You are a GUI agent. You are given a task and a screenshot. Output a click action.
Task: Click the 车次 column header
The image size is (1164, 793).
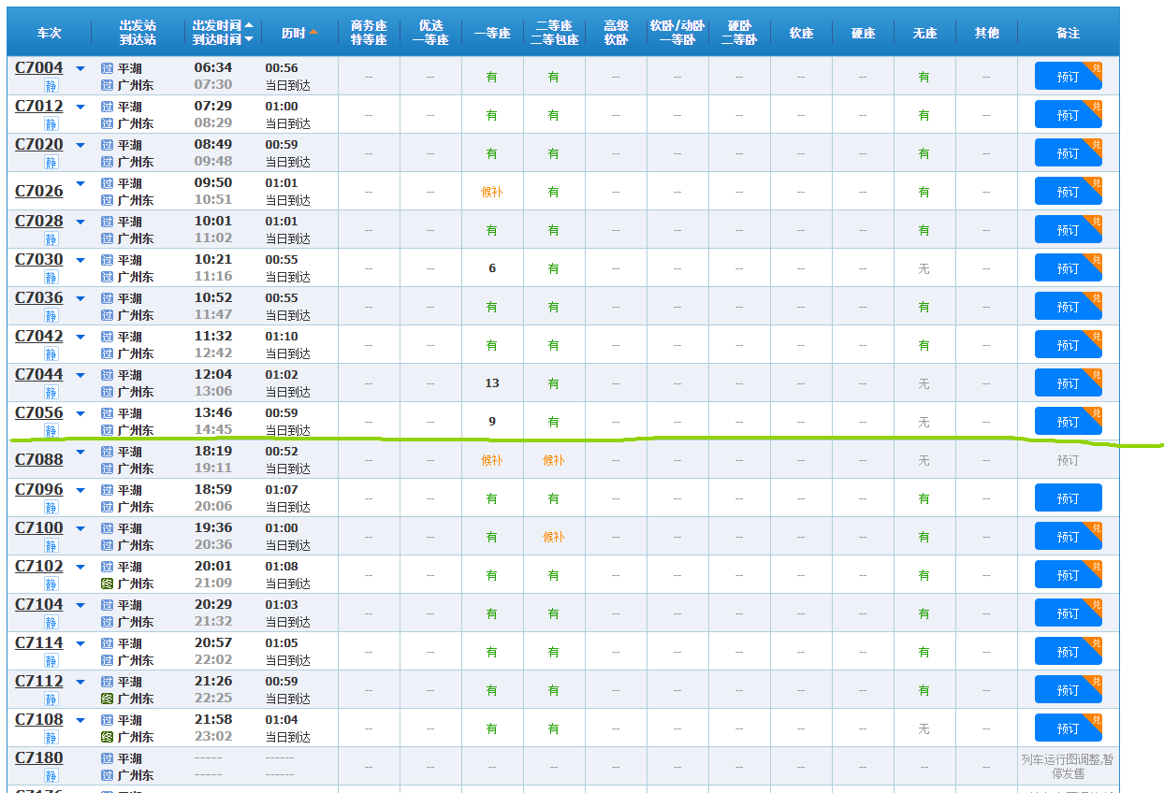[50, 33]
